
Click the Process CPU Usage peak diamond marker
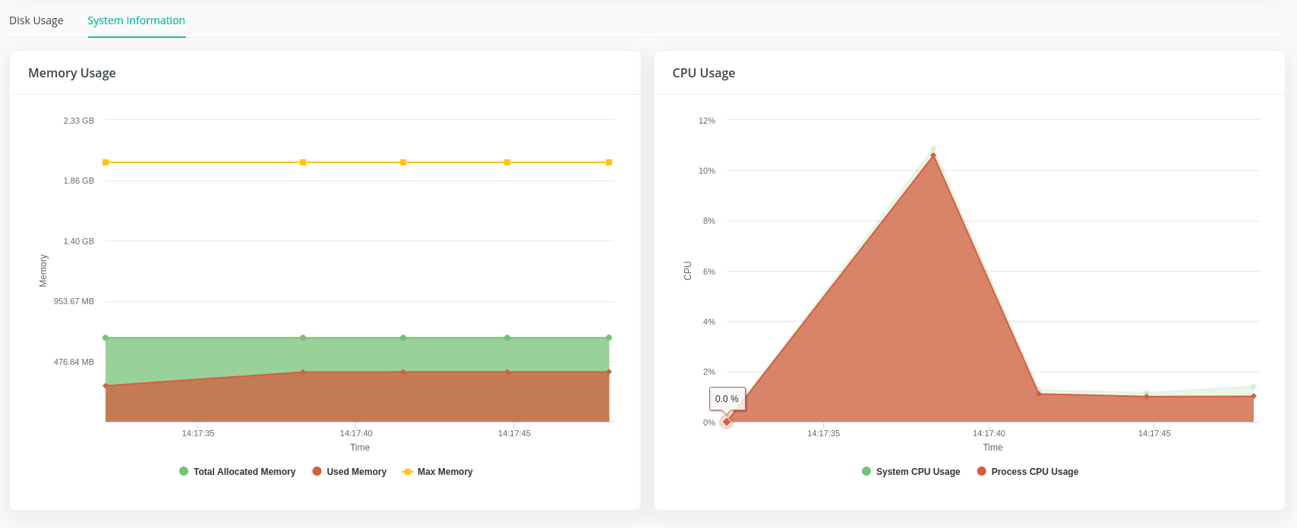click(933, 156)
